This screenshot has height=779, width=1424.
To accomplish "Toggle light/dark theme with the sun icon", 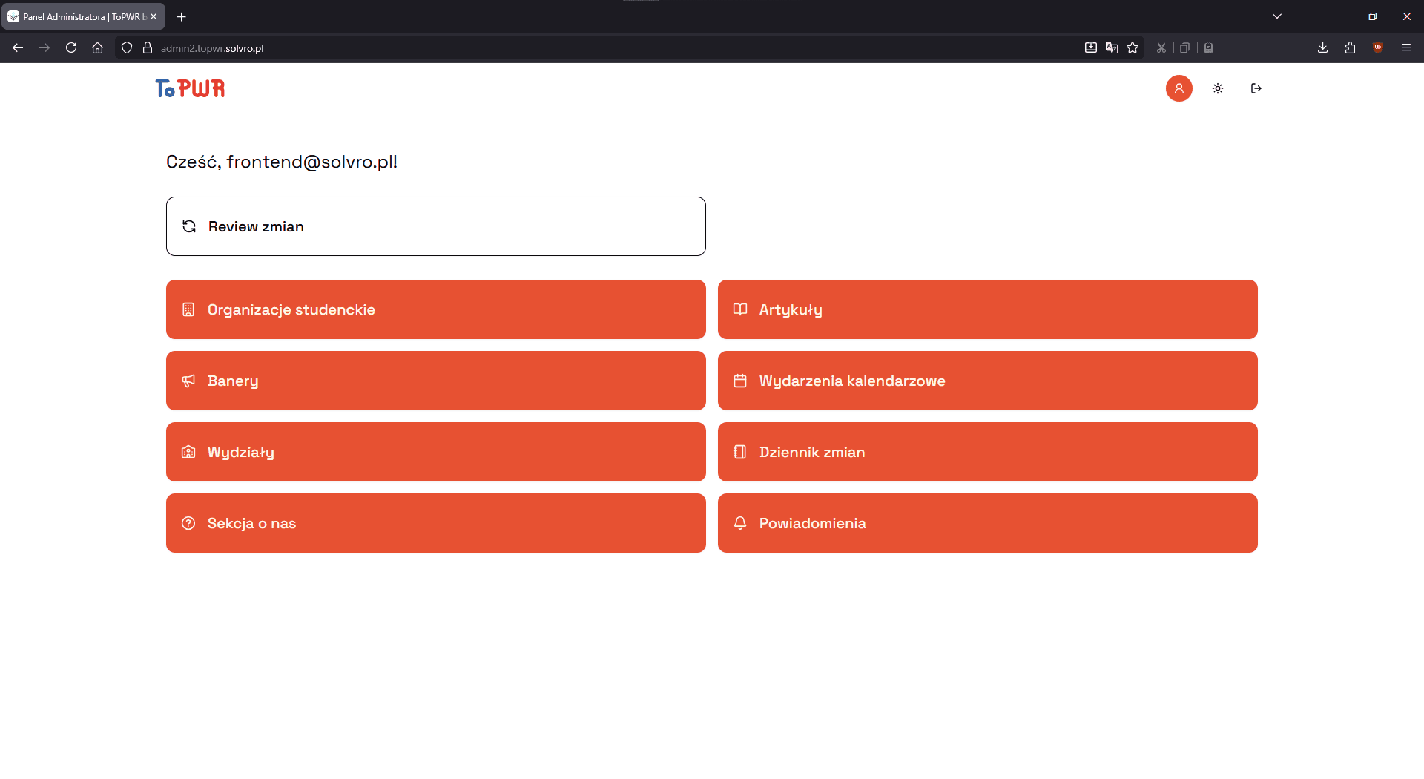I will tap(1217, 88).
